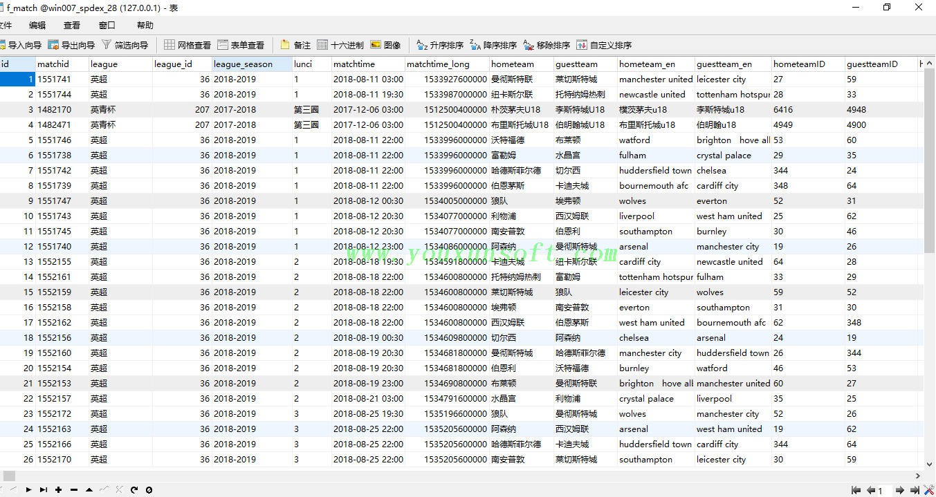Jump to the last page of results
The image size is (936, 497).
pyautogui.click(x=914, y=490)
